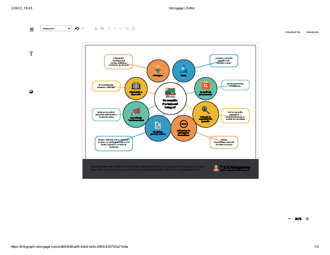Move element backward one layer
Viewport: 330px width, 255px height.
coord(121,28)
